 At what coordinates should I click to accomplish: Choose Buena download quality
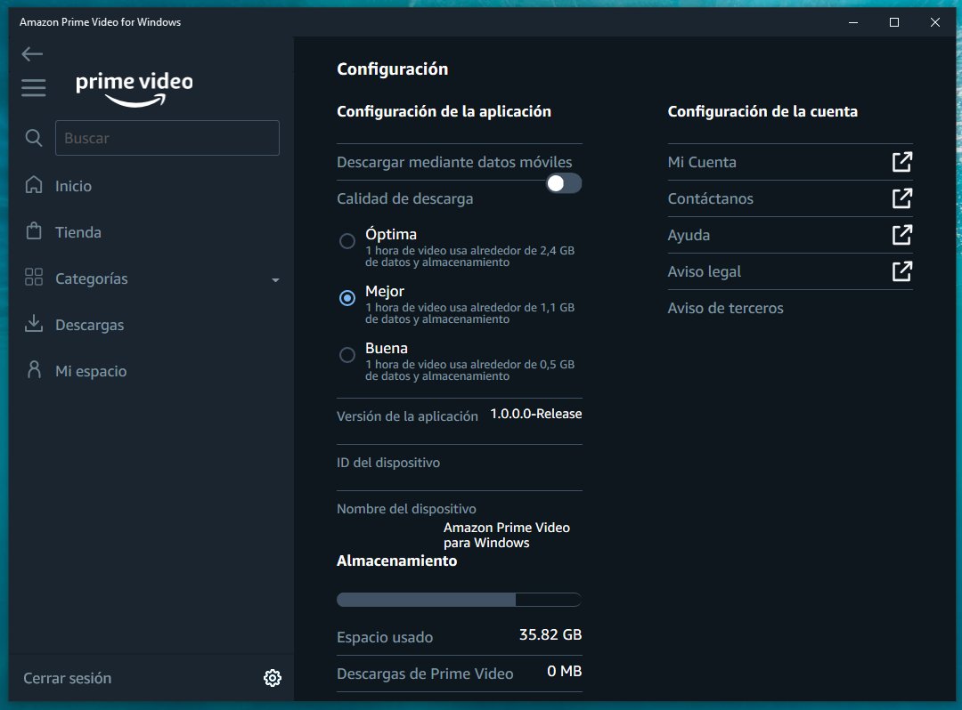pos(347,355)
